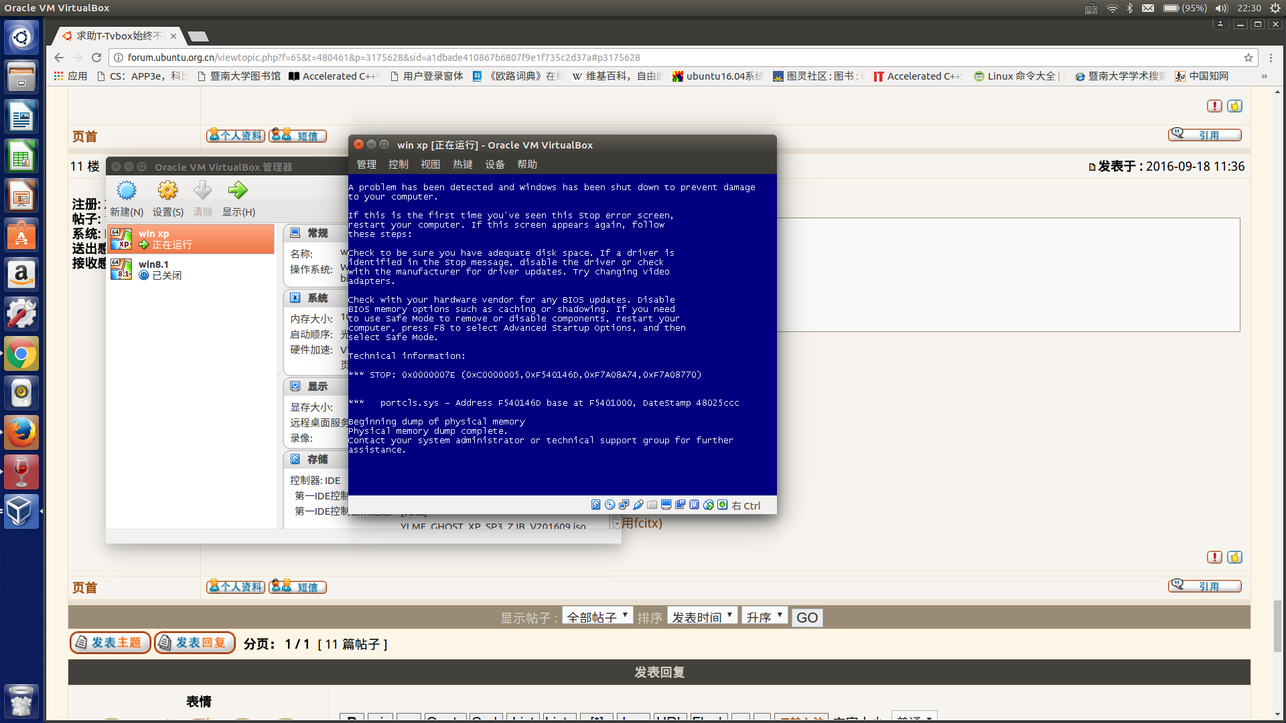This screenshot has height=723, width=1286.
Task: Click the lower 引用 quote button
Action: pos(1204,586)
